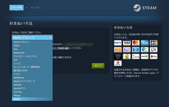Click the nanaco logo icon
Image resolution: width=169 pixels, height=107 pixels.
click(136, 56)
